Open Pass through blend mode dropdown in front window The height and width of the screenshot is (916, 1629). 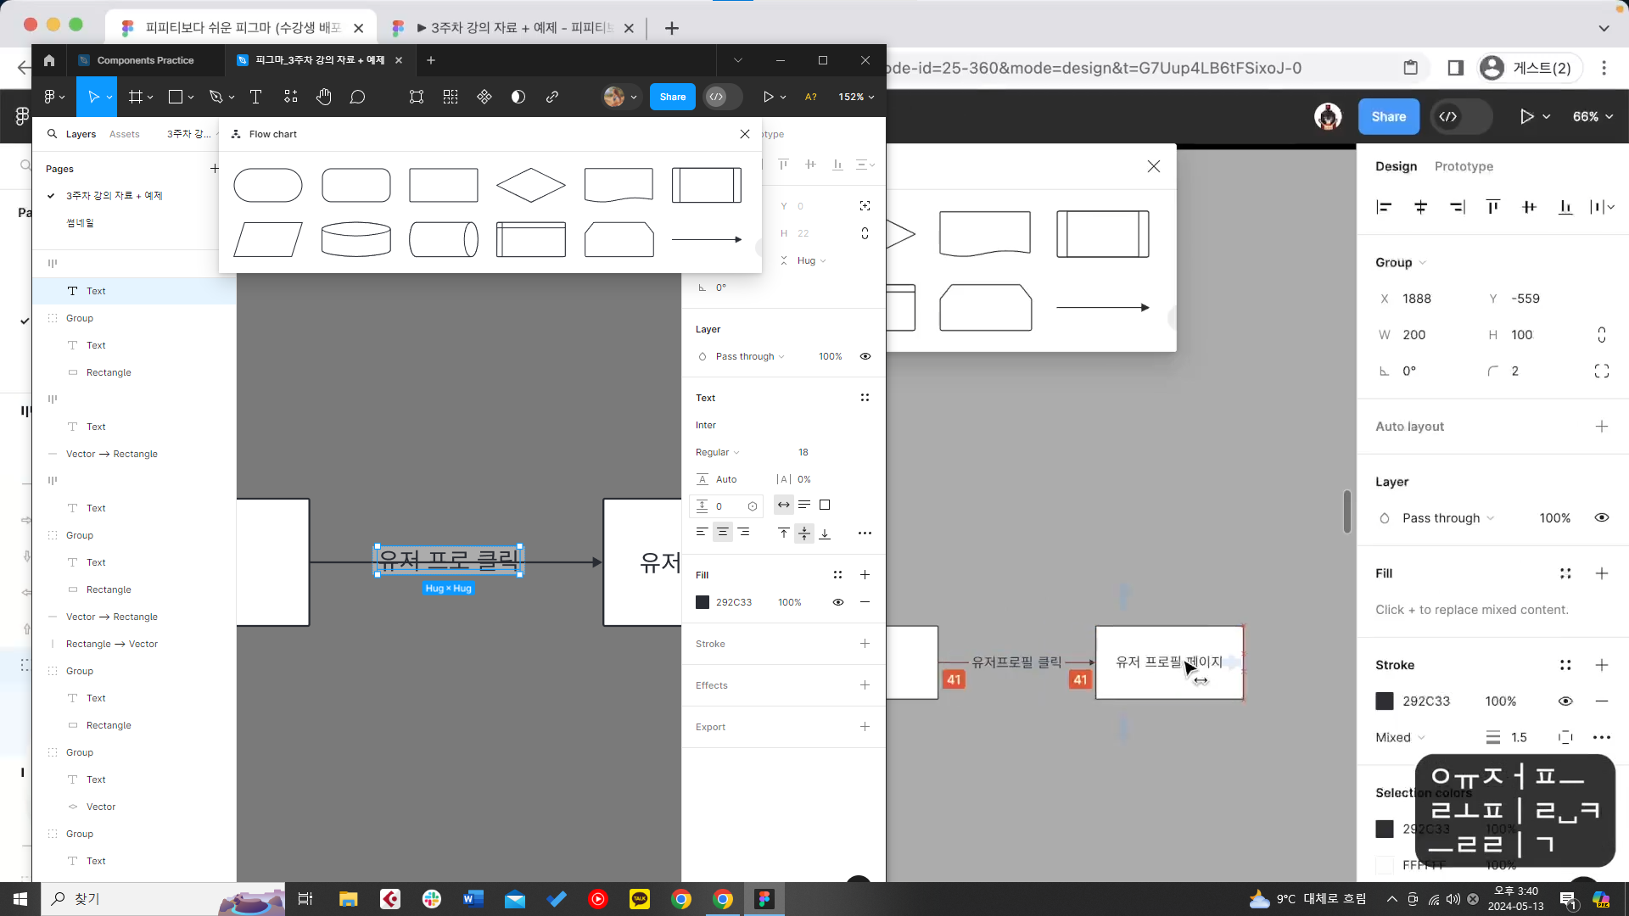750,356
